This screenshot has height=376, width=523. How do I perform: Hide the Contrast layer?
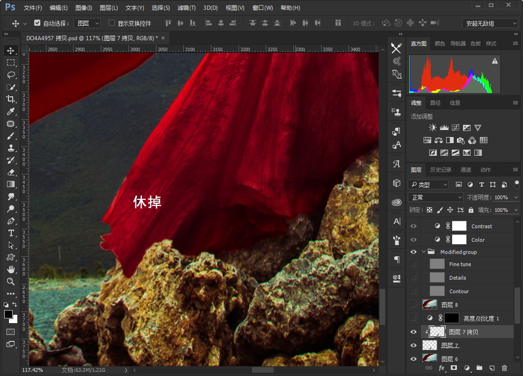[414, 226]
